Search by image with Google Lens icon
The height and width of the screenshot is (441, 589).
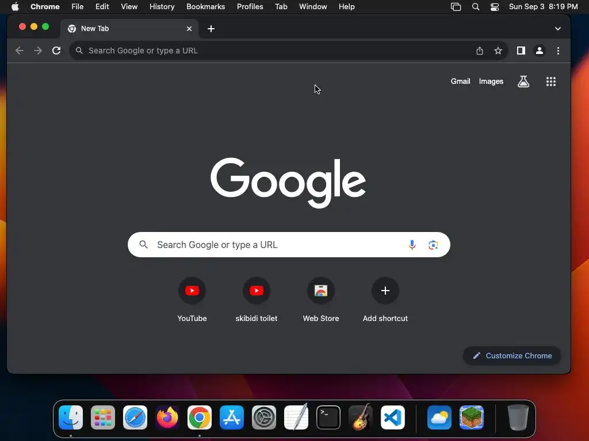tap(433, 245)
